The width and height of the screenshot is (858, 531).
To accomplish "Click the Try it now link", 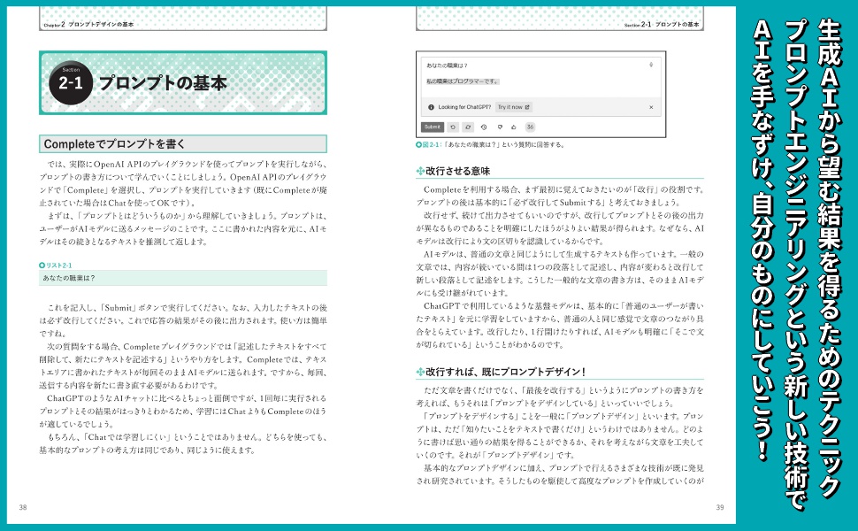I will 513,106.
